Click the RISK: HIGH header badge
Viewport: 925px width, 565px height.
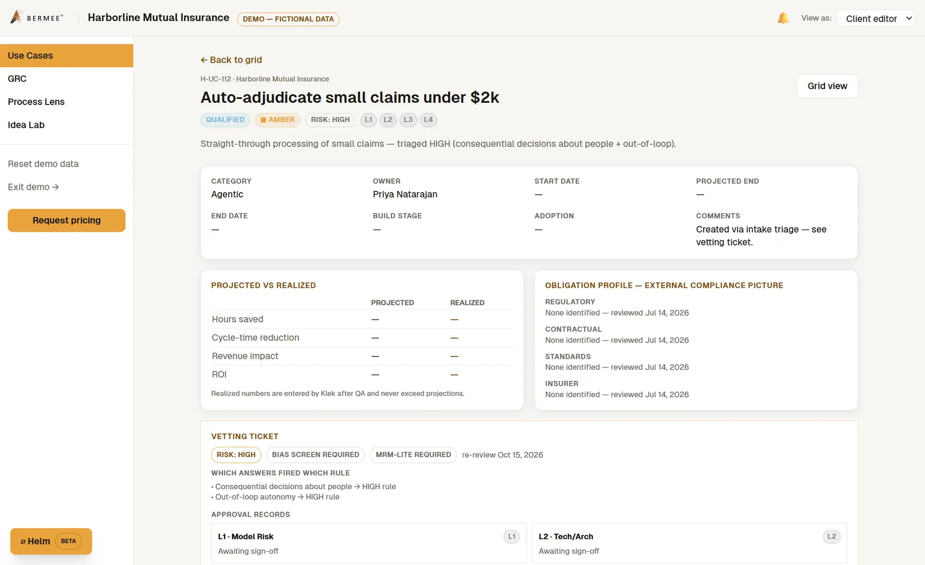click(330, 120)
